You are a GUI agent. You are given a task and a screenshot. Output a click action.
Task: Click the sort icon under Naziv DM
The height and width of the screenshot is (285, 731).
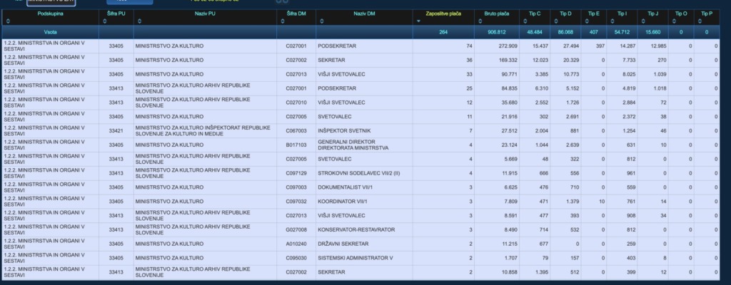321,21
